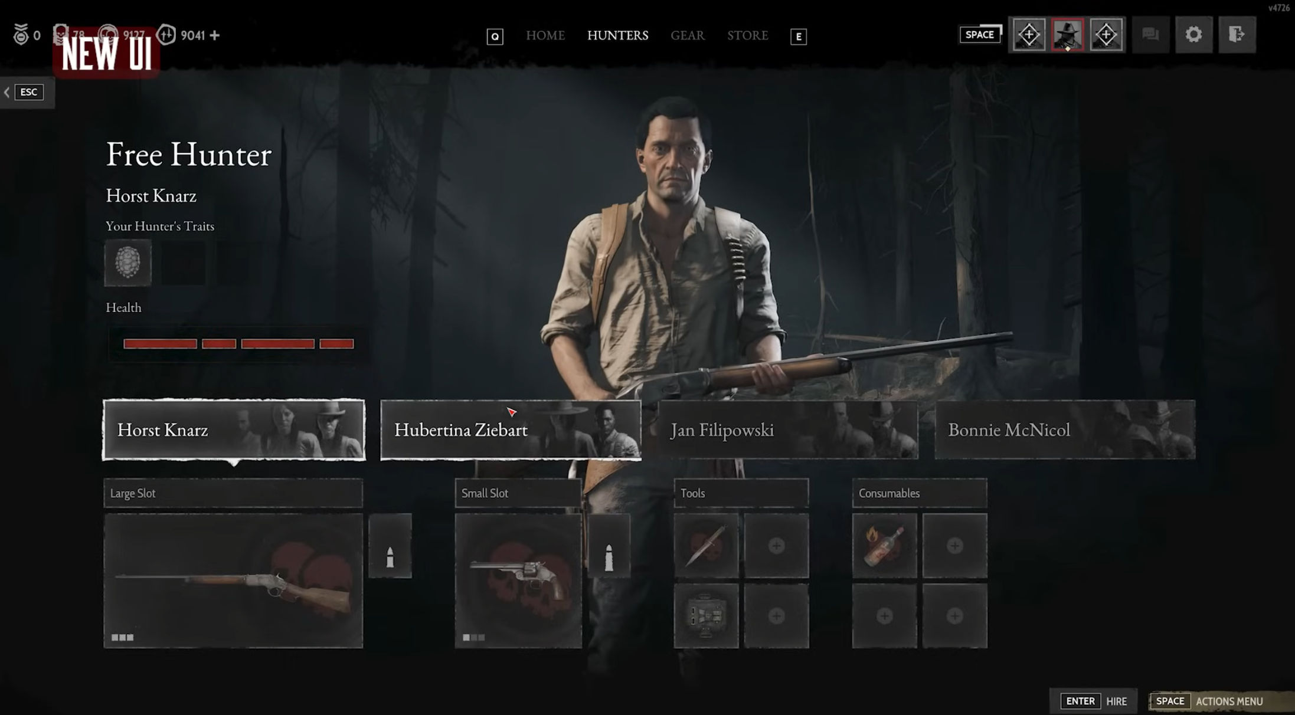Invite a partner in the first team slot

1029,35
